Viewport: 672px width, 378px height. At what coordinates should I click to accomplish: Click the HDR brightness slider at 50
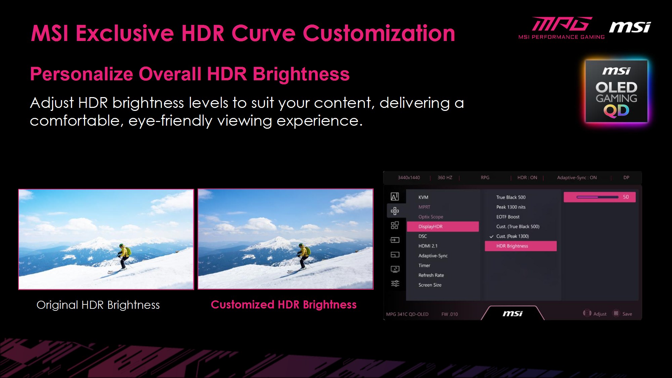tap(597, 197)
